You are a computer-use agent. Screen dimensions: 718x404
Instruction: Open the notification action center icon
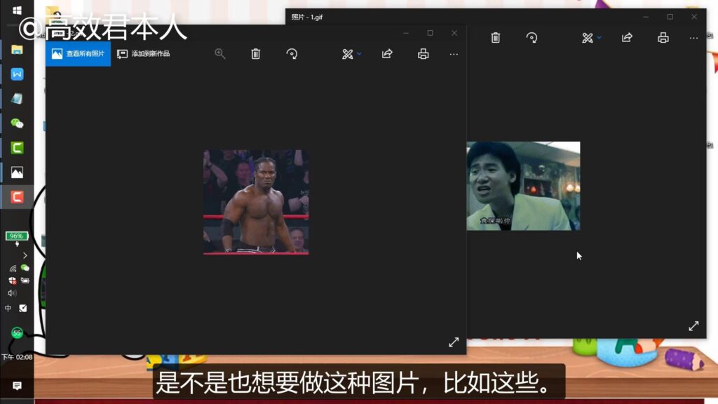tap(17, 386)
